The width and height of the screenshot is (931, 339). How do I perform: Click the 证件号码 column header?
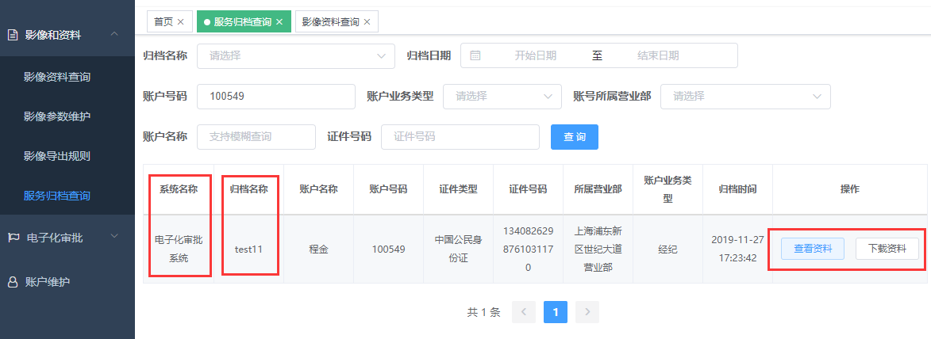[528, 189]
